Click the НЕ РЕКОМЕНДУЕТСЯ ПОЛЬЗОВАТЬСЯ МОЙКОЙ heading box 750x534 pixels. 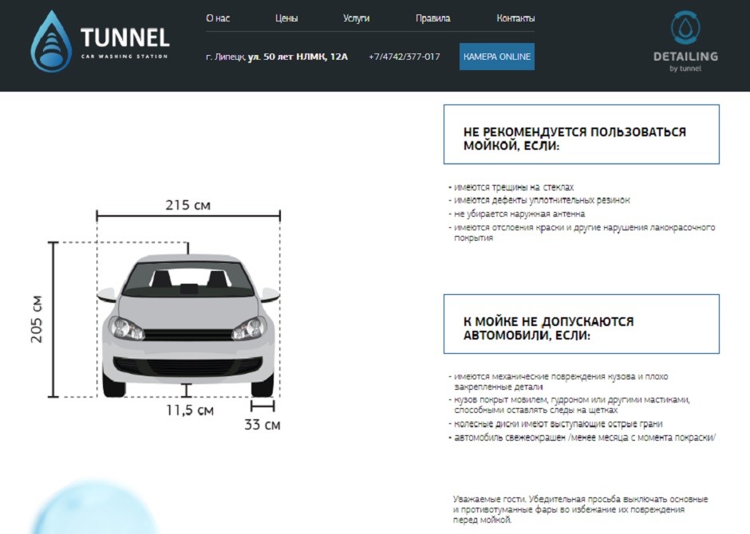coord(581,134)
